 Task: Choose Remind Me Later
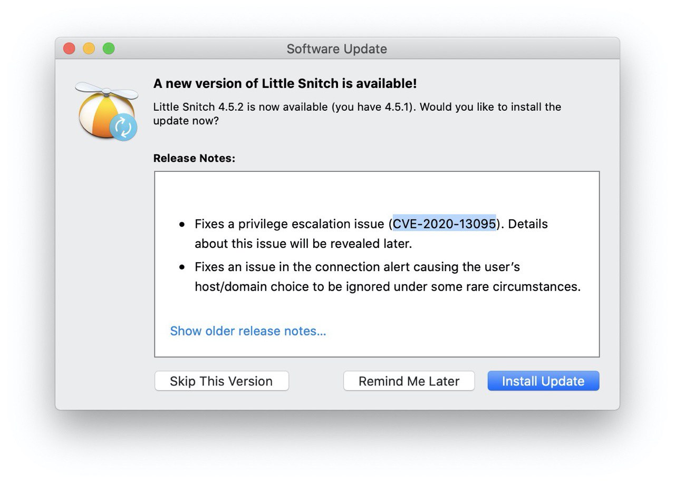point(409,381)
